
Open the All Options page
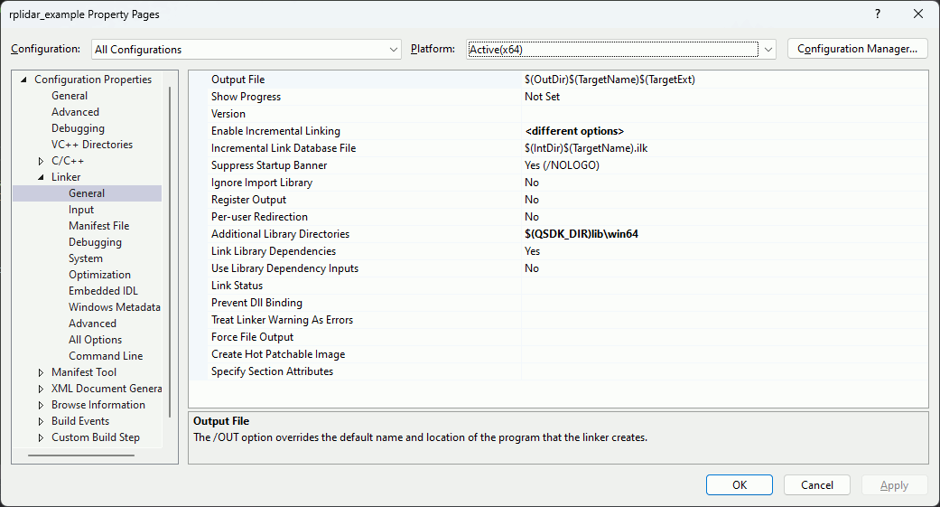96,340
